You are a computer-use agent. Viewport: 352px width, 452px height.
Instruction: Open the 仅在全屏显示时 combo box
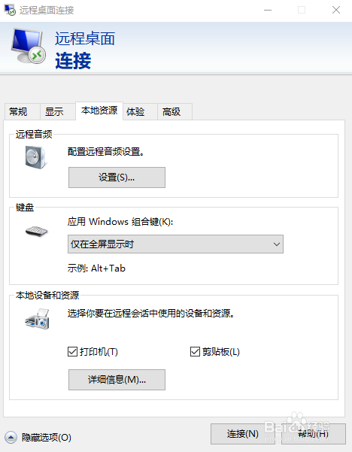tap(175, 244)
